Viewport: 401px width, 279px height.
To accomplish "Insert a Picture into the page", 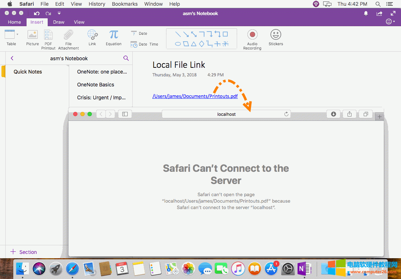I will pos(32,38).
